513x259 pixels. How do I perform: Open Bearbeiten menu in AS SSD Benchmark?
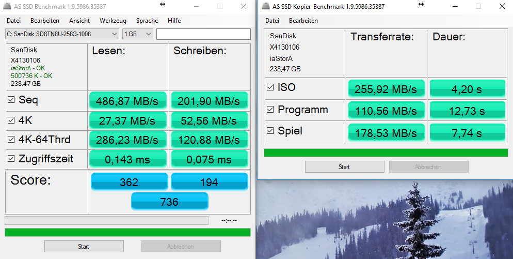pyautogui.click(x=45, y=20)
